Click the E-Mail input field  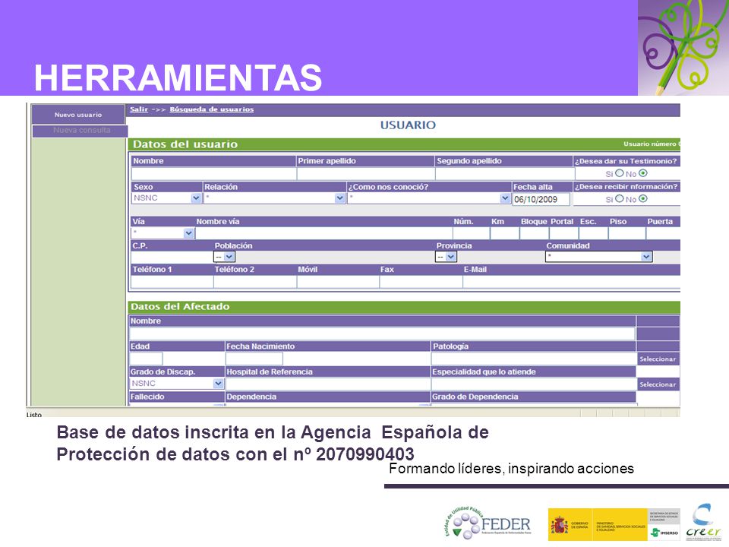pos(572,281)
